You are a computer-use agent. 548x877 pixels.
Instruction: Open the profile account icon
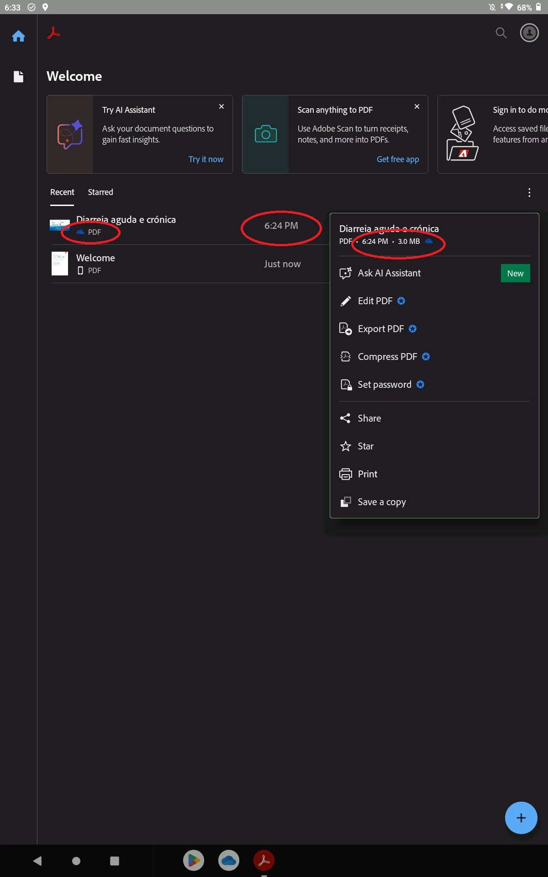(x=529, y=33)
